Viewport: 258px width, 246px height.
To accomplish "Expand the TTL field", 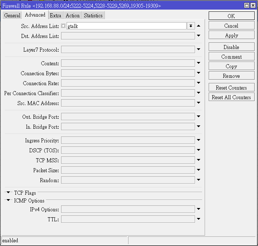I will 199,219.
